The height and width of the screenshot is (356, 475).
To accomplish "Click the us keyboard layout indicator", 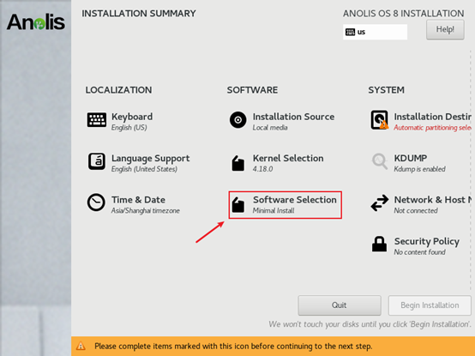I will [x=375, y=32].
